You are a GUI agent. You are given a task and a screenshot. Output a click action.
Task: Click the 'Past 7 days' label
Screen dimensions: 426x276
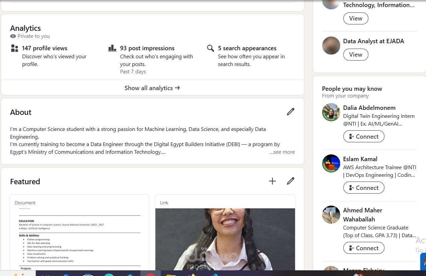pos(133,72)
